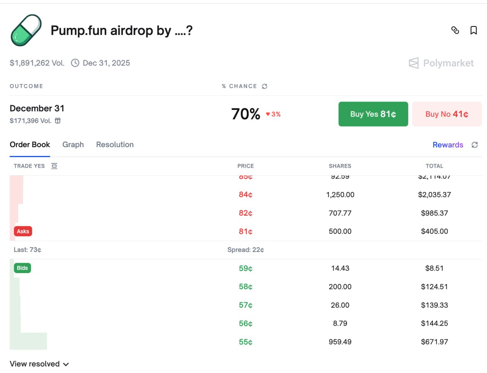Click the 55¢ bid depth bar
The height and width of the screenshot is (373, 487).
pyautogui.click(x=29, y=341)
